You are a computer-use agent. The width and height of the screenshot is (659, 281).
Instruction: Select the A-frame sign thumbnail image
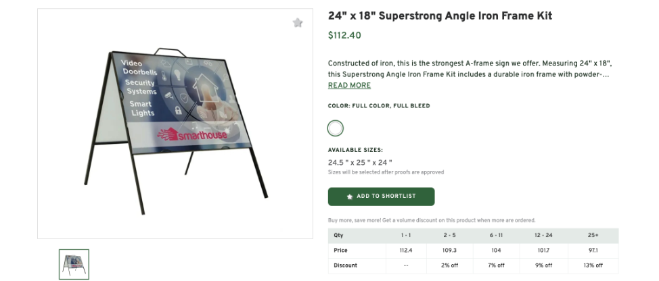click(74, 264)
